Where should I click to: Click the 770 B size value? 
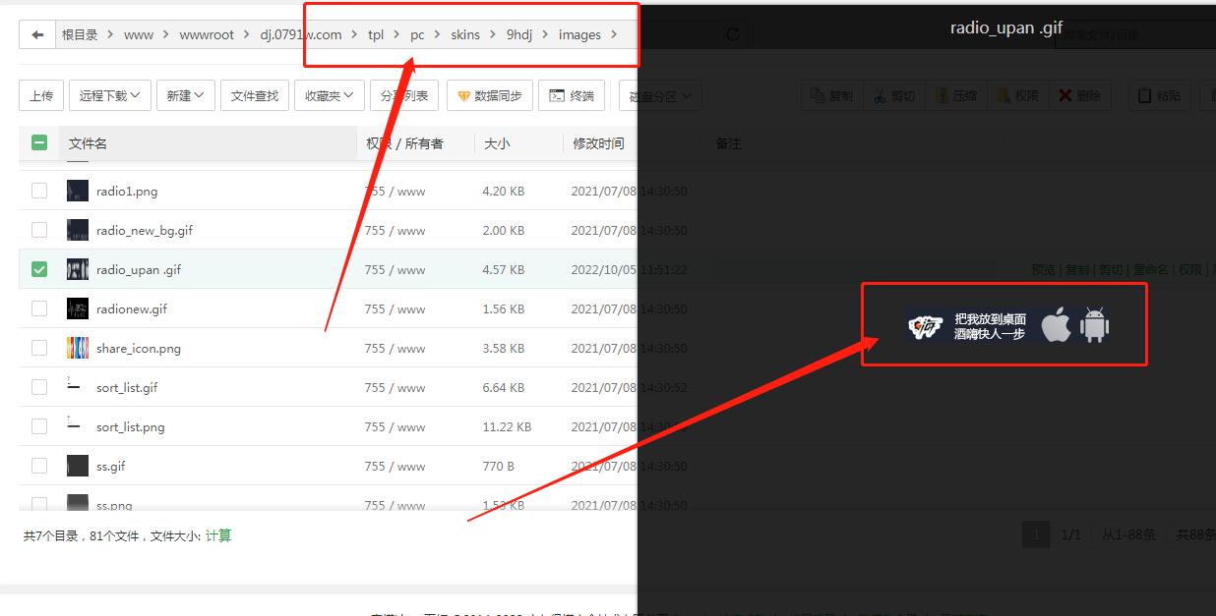pos(498,466)
